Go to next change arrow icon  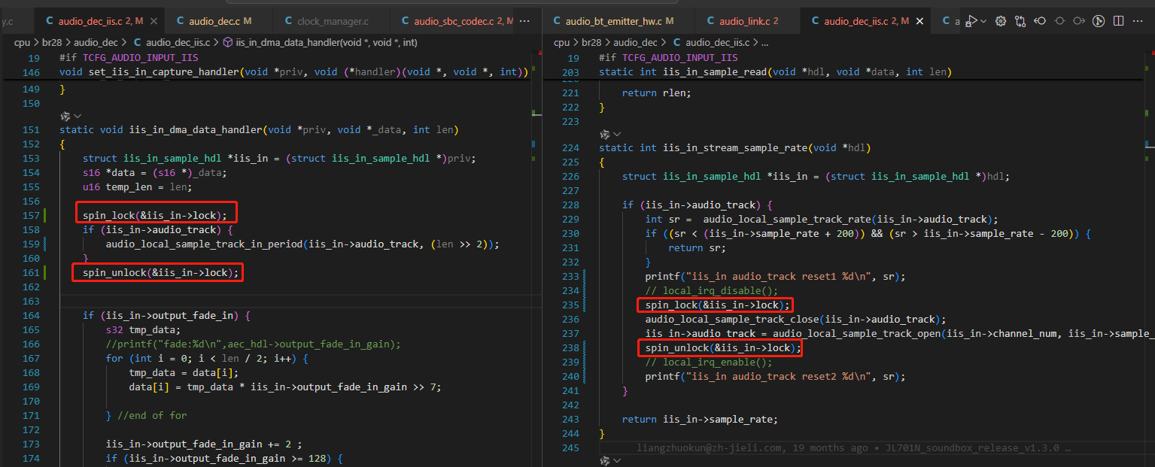click(1079, 21)
